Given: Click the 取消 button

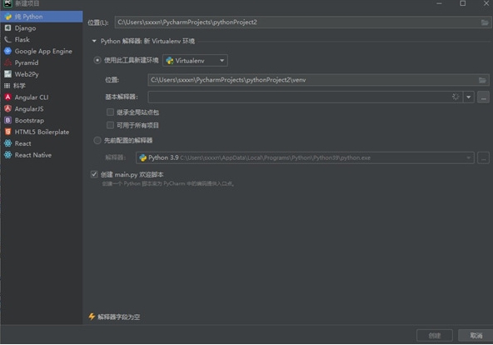Looking at the screenshot, I should tap(476, 336).
